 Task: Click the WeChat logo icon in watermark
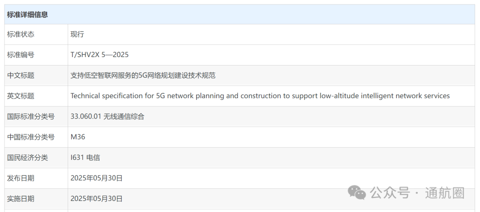pyautogui.click(x=356, y=193)
